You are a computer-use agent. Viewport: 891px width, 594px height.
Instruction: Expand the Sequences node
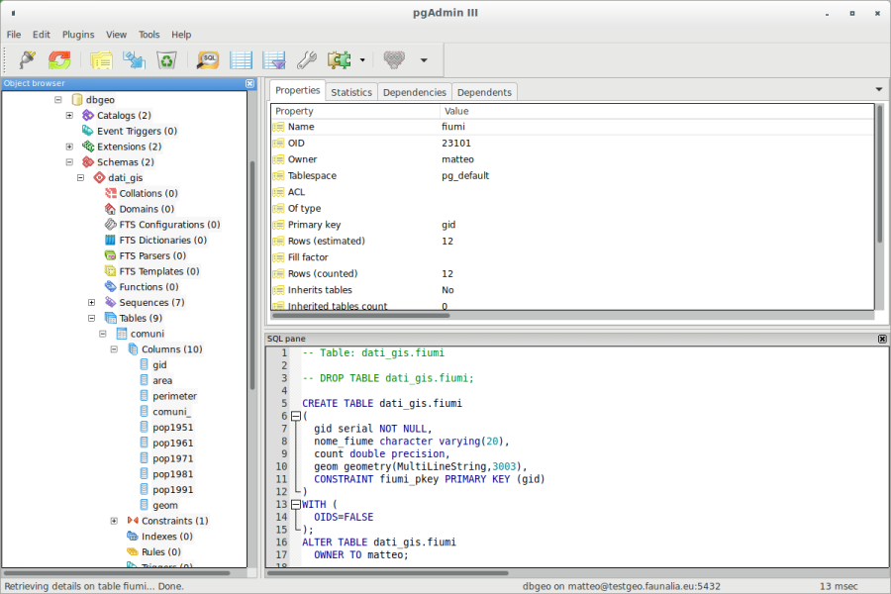click(91, 302)
